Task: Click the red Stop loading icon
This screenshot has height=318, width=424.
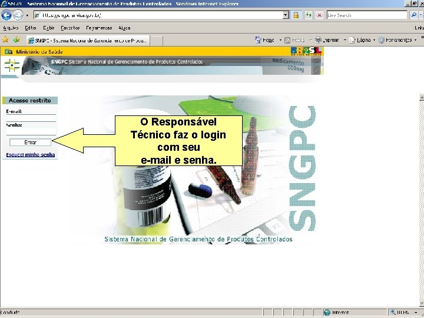Action: (319, 15)
